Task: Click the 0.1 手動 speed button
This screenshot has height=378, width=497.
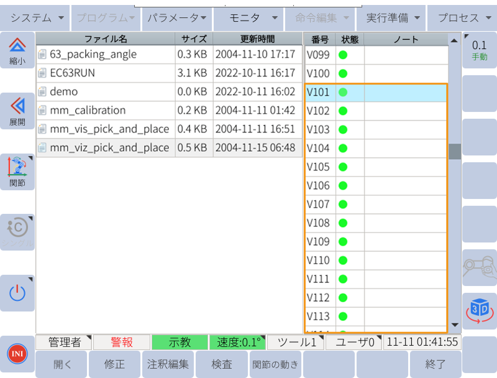Action: (480, 50)
